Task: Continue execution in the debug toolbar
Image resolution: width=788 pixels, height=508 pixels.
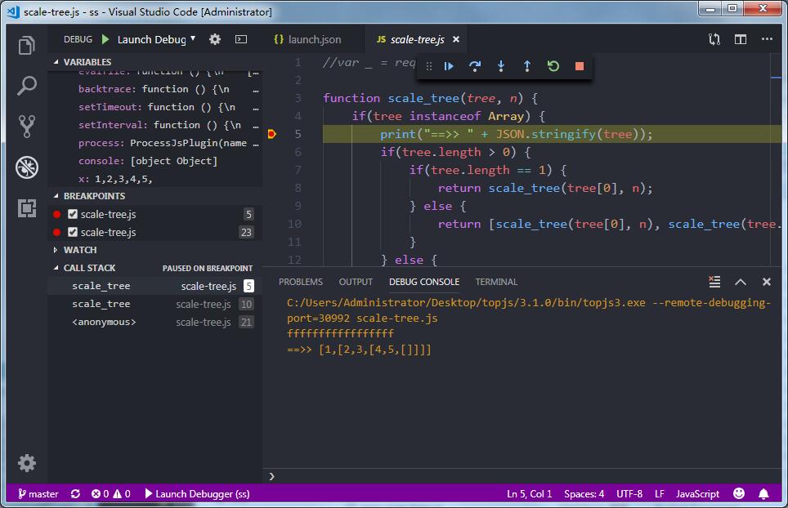Action: coord(448,65)
